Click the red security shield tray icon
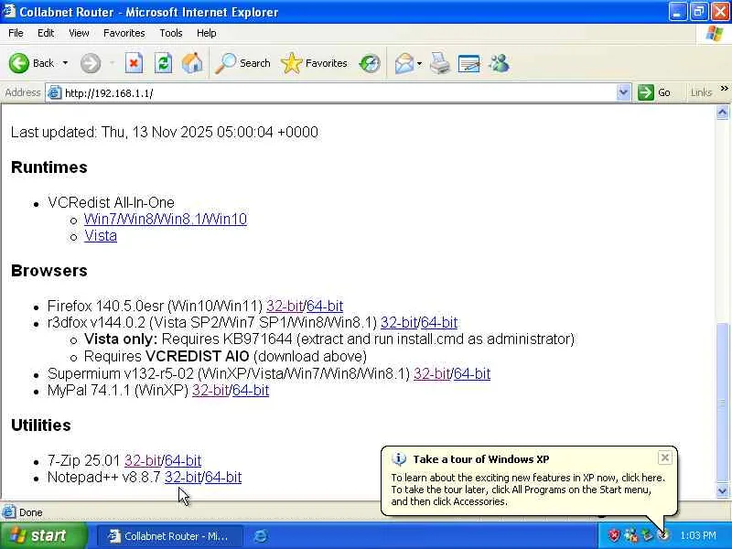This screenshot has width=732, height=549. [x=614, y=535]
